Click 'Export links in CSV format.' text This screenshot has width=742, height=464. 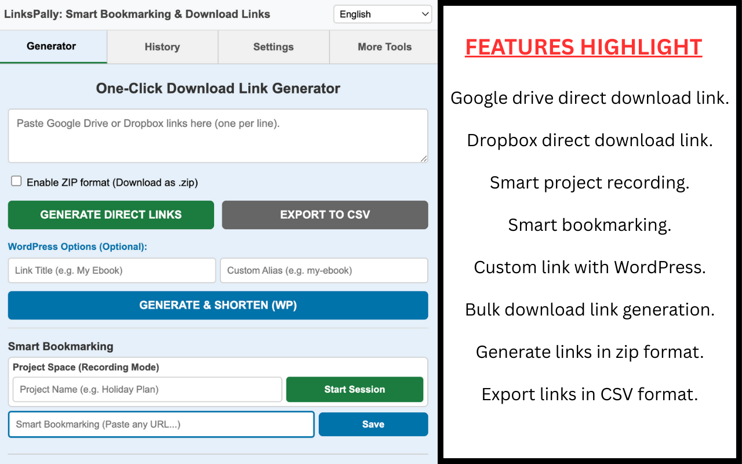point(590,394)
